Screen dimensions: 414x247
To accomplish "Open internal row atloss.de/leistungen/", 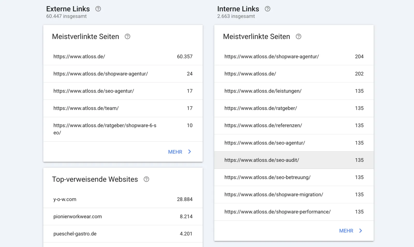I will (x=294, y=91).
